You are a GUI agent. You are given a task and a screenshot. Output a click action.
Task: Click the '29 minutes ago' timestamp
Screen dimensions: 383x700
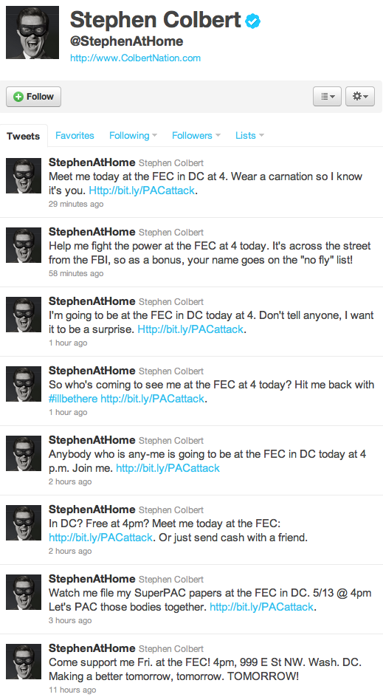tap(76, 205)
